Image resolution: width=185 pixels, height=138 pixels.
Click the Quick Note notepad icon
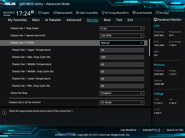134,13
